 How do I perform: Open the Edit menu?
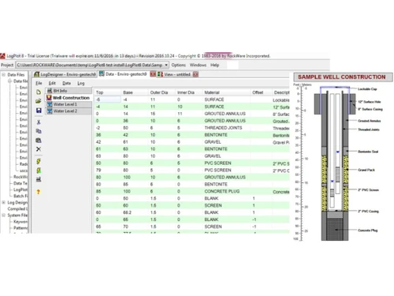click(x=52, y=83)
